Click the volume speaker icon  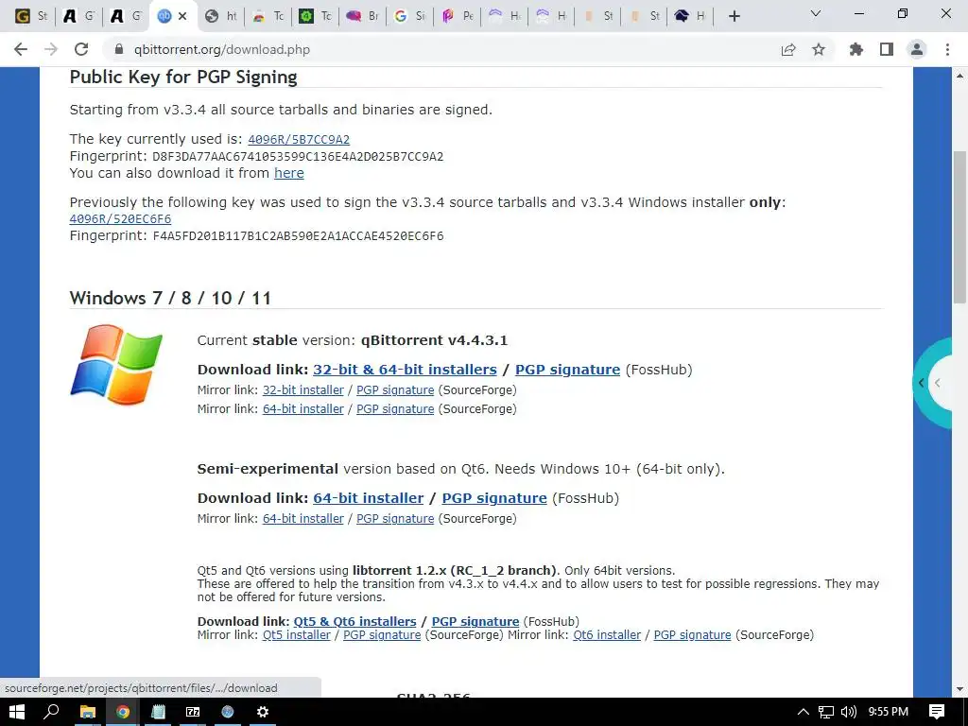849,712
